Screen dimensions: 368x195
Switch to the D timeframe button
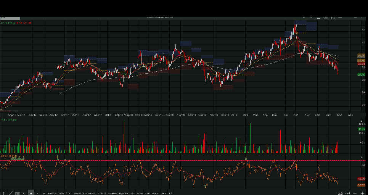tap(24, 193)
